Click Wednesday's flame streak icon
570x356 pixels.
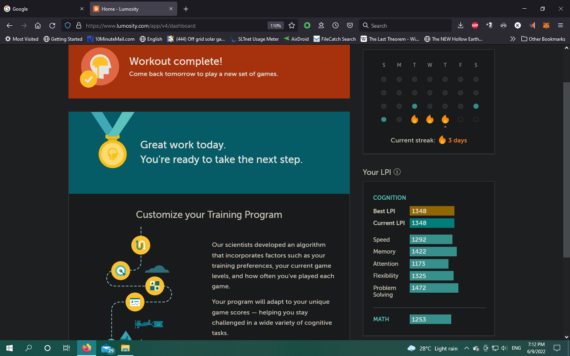tap(430, 119)
